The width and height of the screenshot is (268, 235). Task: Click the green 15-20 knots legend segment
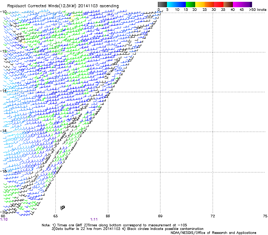pyautogui.click(x=190, y=4)
